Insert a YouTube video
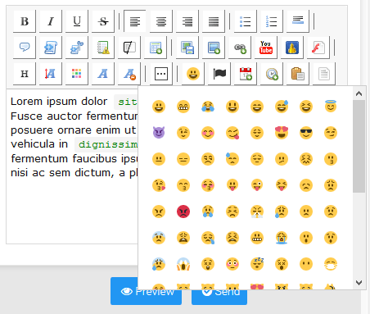This screenshot has height=314, width=370. click(x=266, y=48)
